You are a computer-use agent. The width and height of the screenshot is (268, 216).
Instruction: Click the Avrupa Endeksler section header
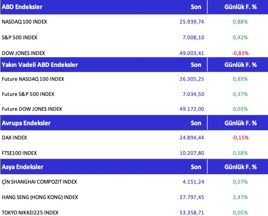point(26,123)
